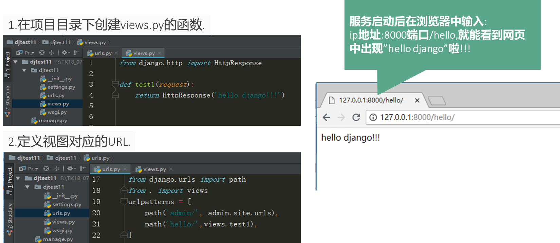This screenshot has height=243, width=560.
Task: Open manage.py in the lower PyCharm project tree
Action: (54, 239)
